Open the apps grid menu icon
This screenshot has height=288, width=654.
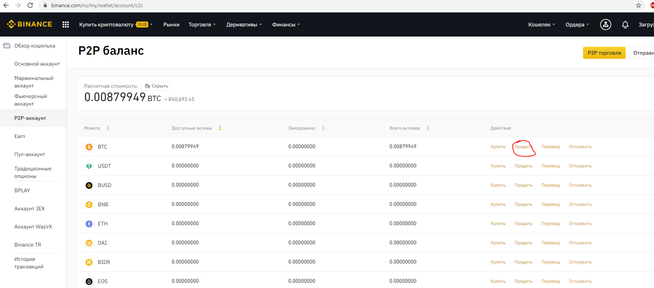[66, 25]
